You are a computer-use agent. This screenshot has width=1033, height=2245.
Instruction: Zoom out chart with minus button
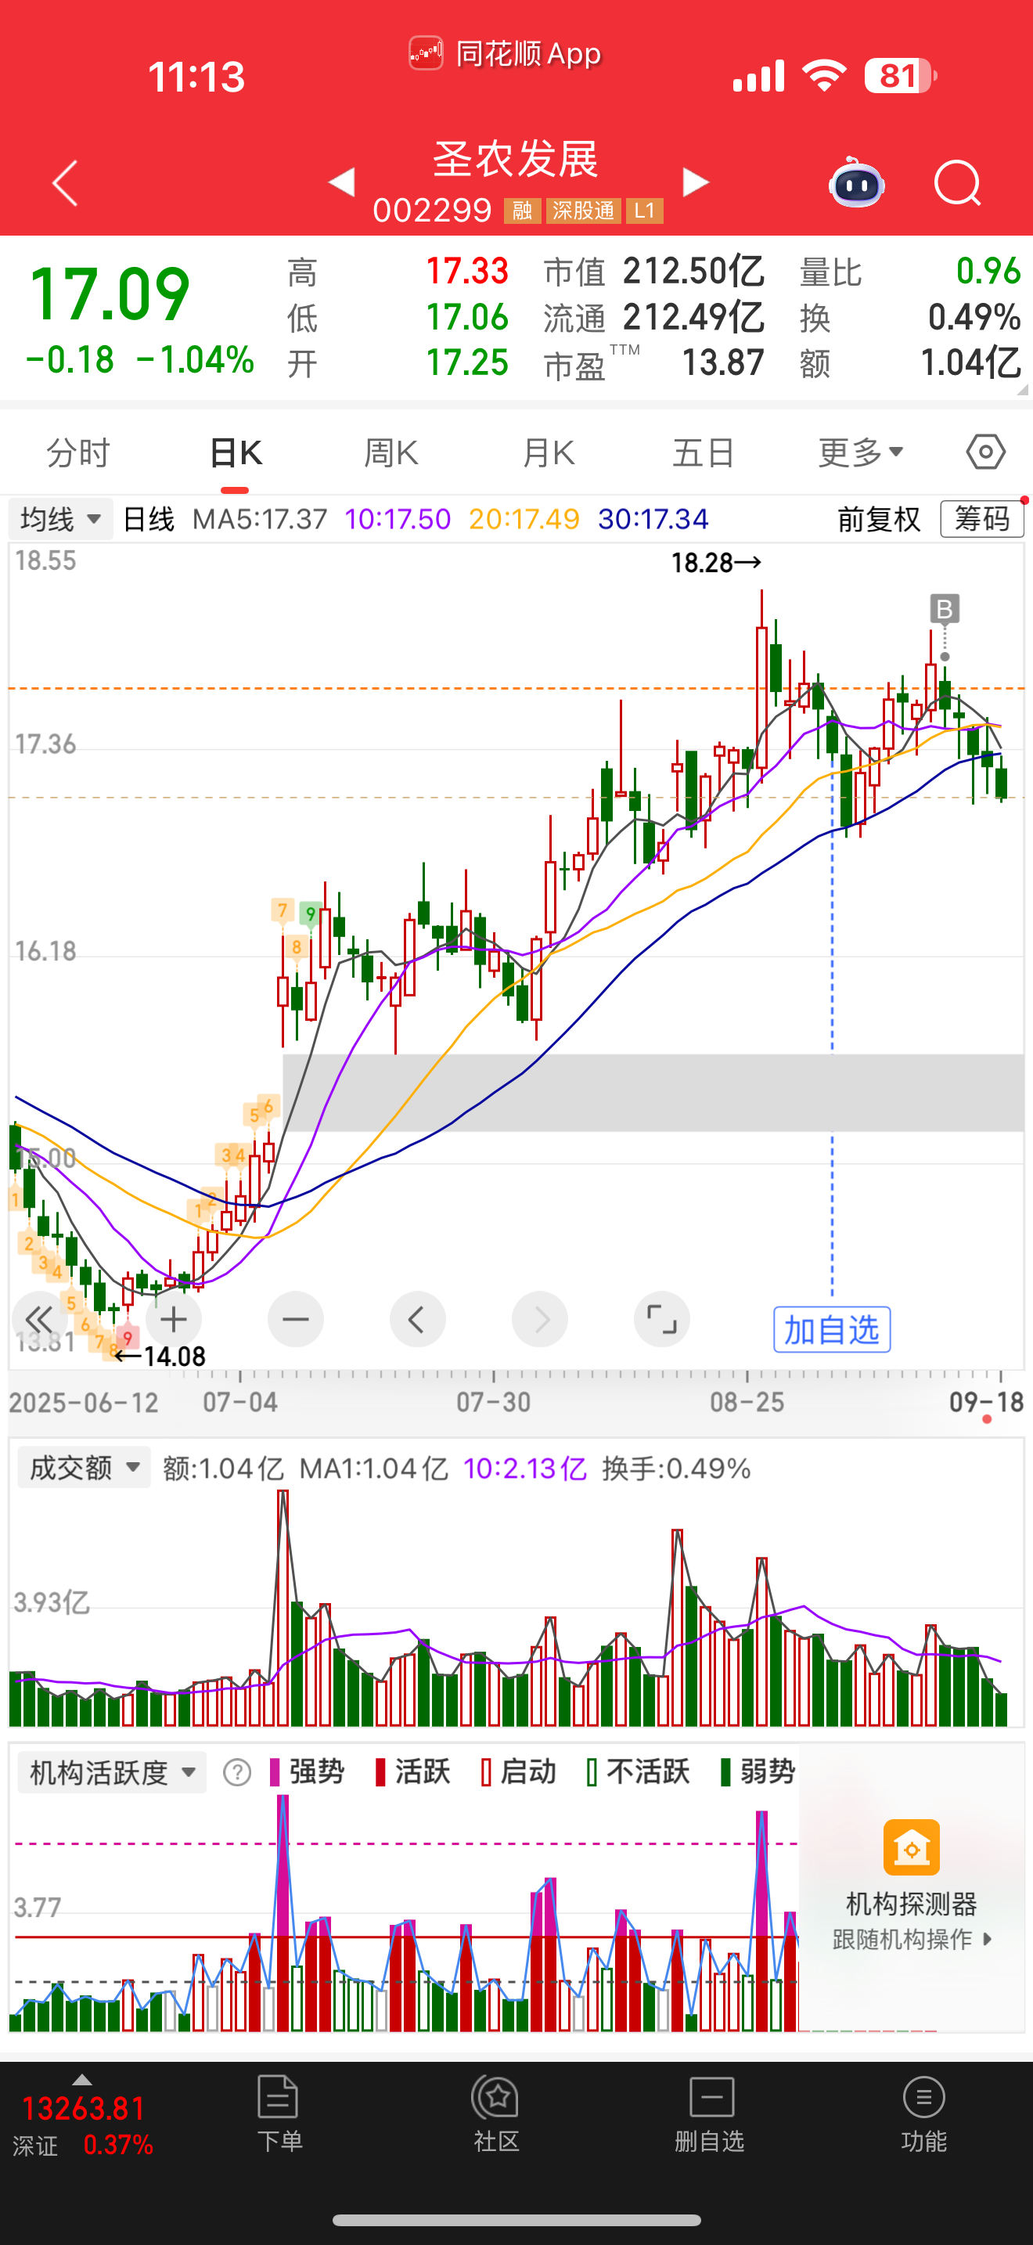click(295, 1320)
